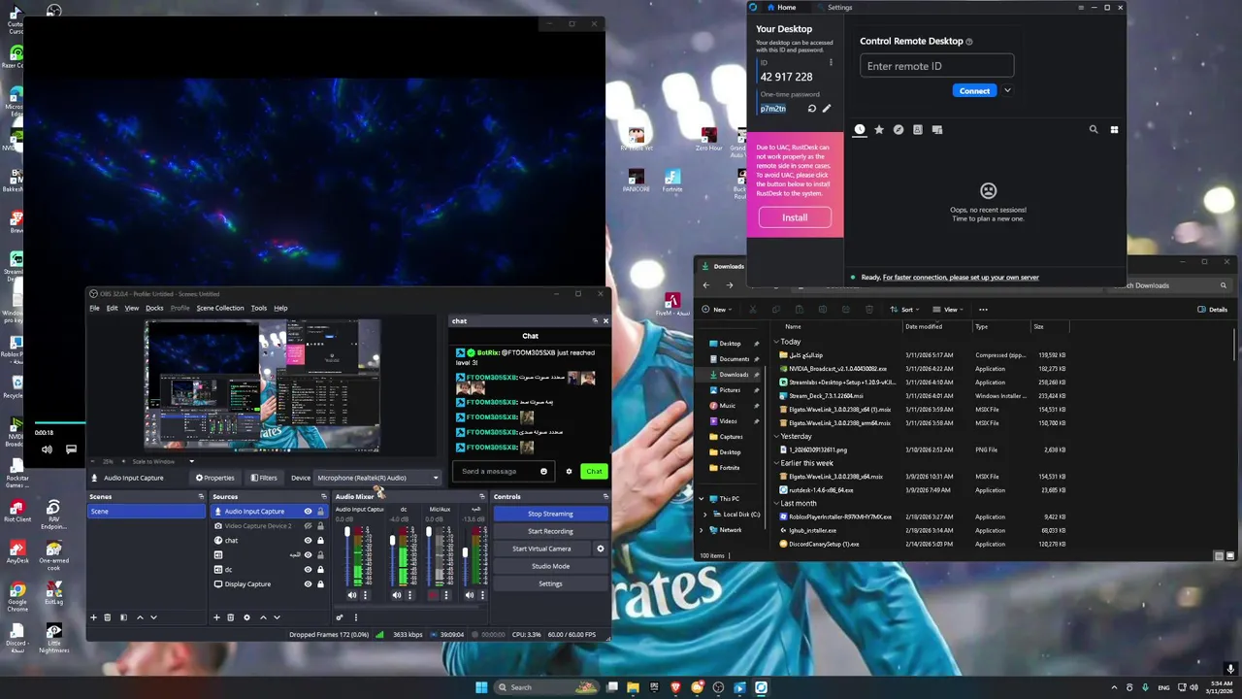Open more options ellipsis in Explorer toolbar
Image resolution: width=1242 pixels, height=699 pixels.
(983, 310)
